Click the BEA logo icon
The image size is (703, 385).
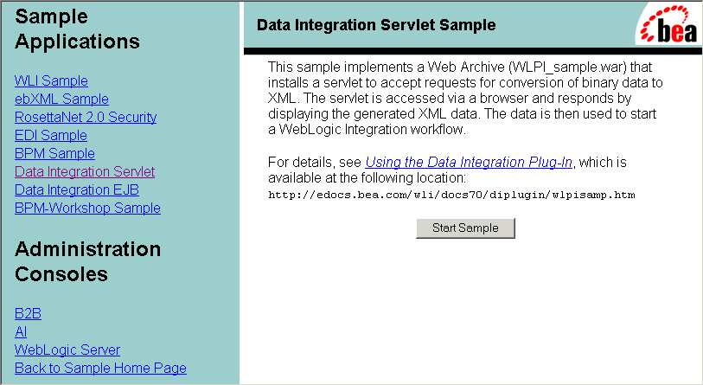(x=668, y=23)
